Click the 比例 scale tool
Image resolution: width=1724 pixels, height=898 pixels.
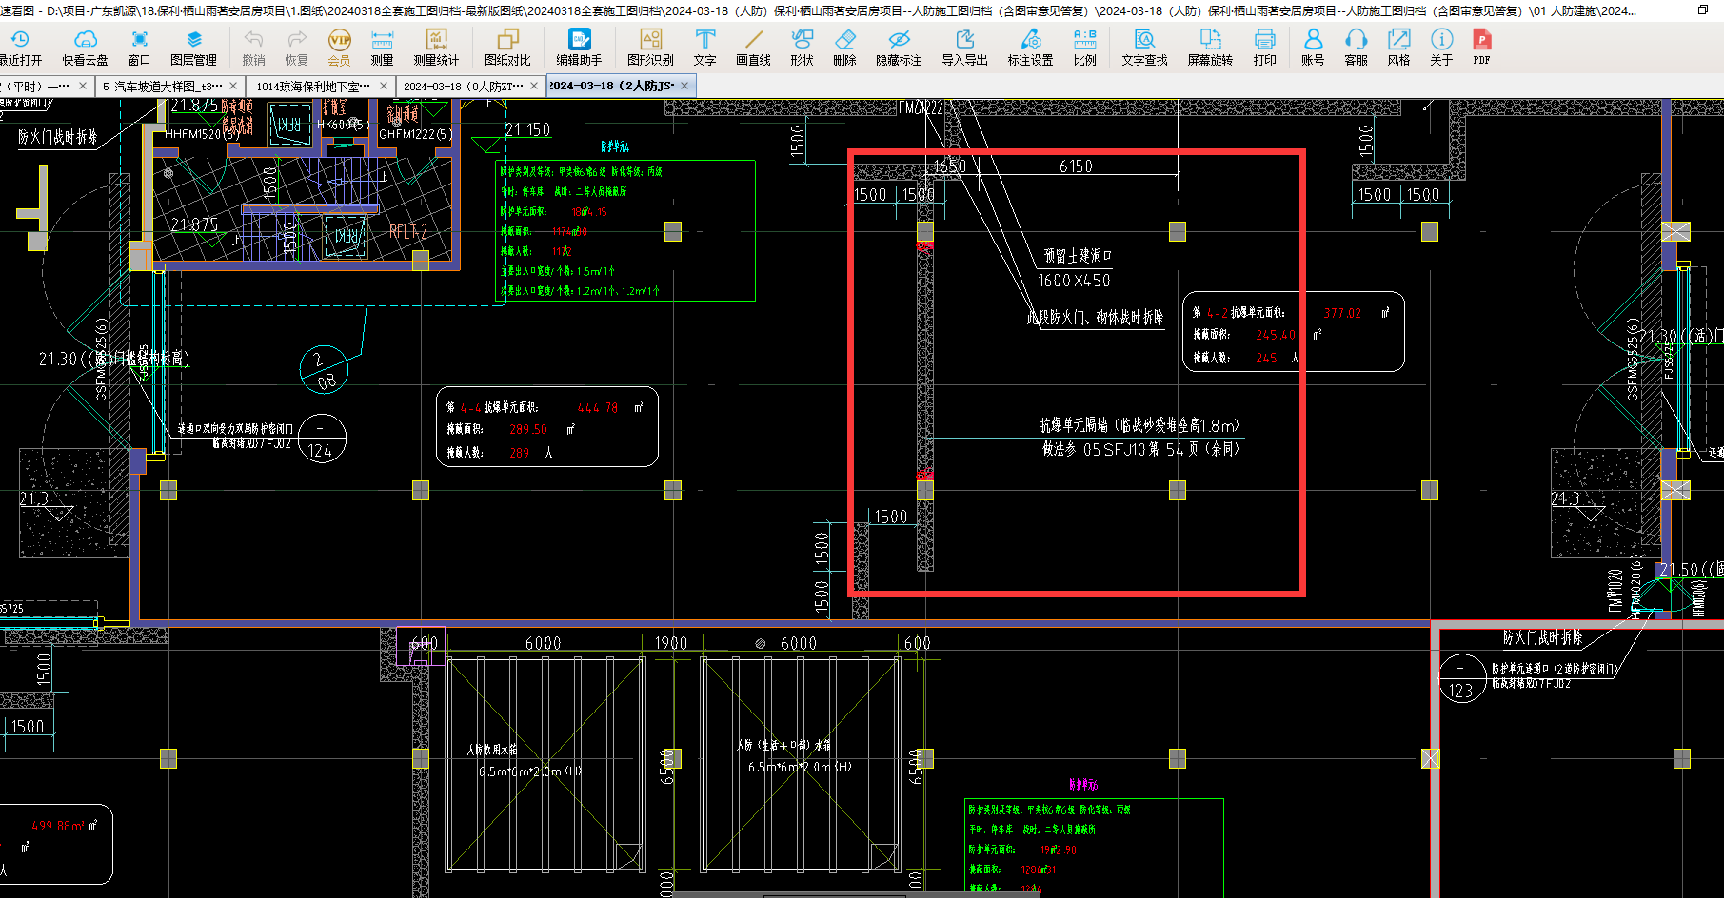tap(1084, 48)
